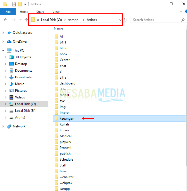Image resolution: width=187 pixels, height=191 pixels.
Task: Select the webalizer folder
Action: [66, 177]
